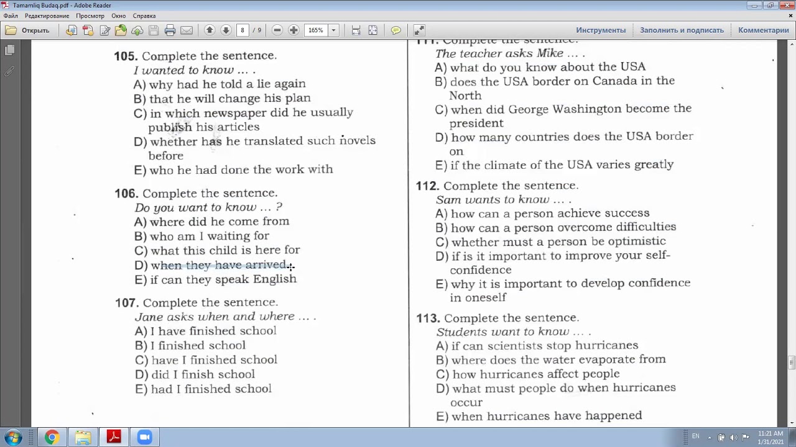Click the power battery tray icon

(721, 437)
